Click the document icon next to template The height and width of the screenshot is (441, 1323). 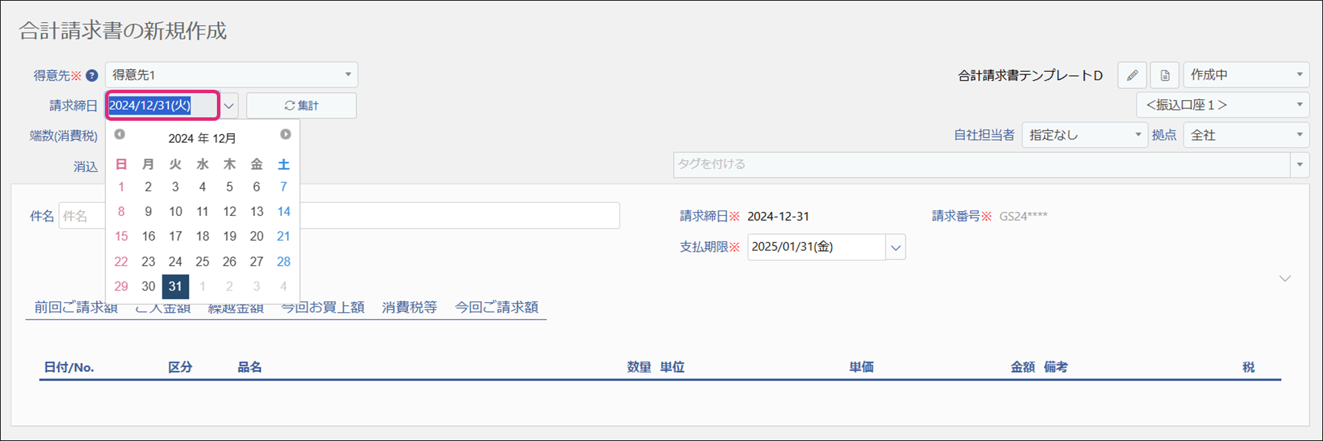pos(1165,75)
